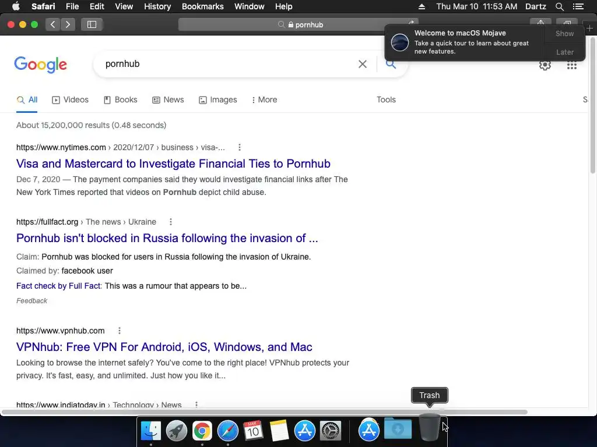Screen dimensions: 597x447
Task: Select the All results tab
Action: point(27,100)
